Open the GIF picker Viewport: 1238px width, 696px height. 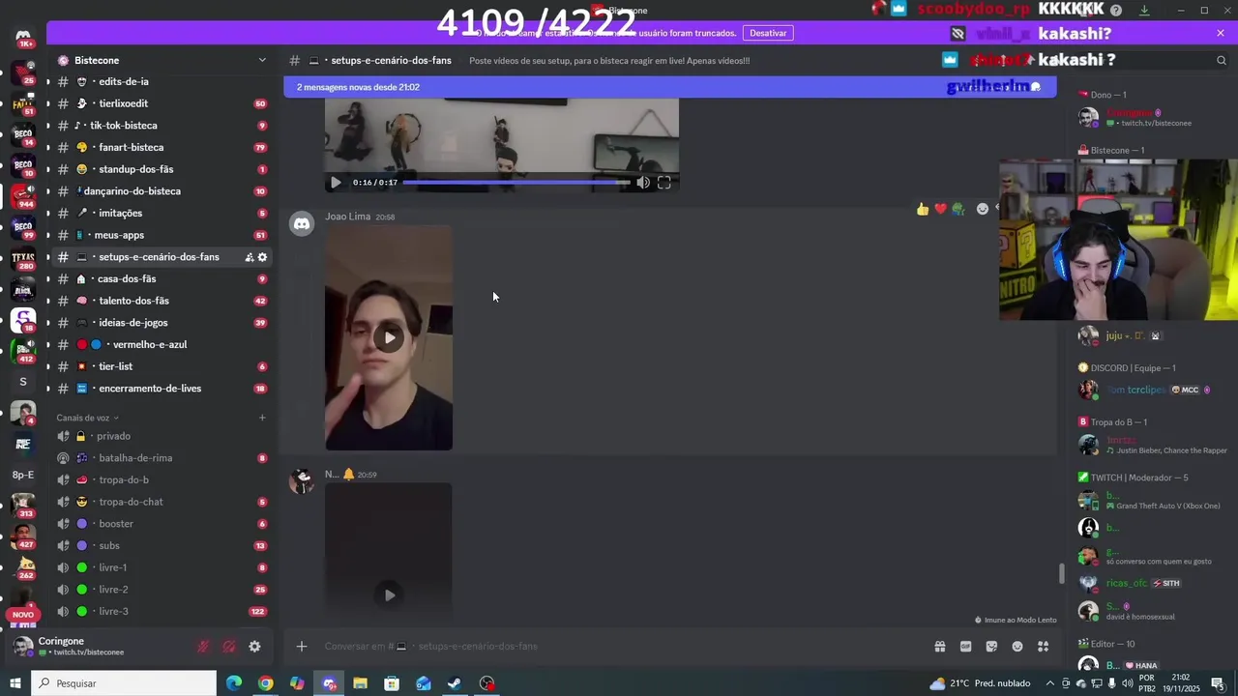pos(965,646)
